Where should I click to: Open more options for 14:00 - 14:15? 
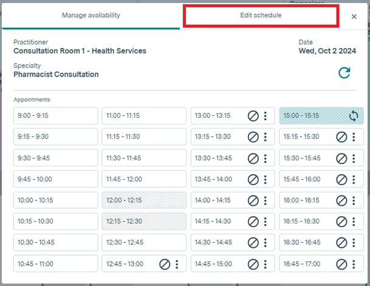pyautogui.click(x=266, y=200)
